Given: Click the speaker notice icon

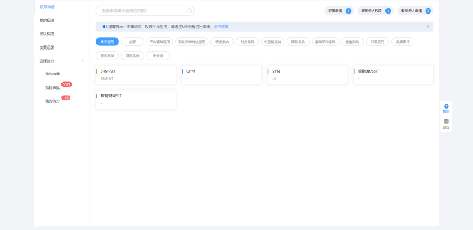Looking at the screenshot, I should coord(105,27).
